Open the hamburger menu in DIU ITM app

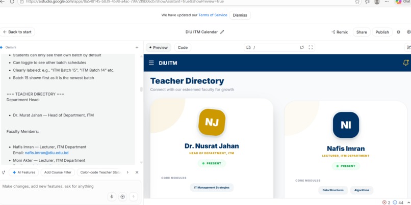(x=151, y=63)
